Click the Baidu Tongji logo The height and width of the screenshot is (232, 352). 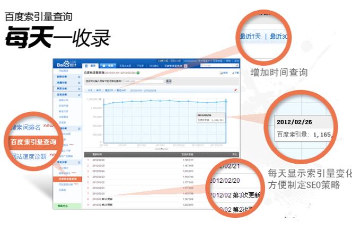tap(66, 64)
